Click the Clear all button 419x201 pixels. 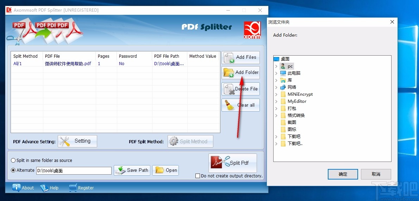(240, 105)
